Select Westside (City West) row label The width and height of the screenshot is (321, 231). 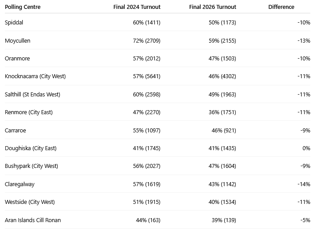[x=30, y=202]
